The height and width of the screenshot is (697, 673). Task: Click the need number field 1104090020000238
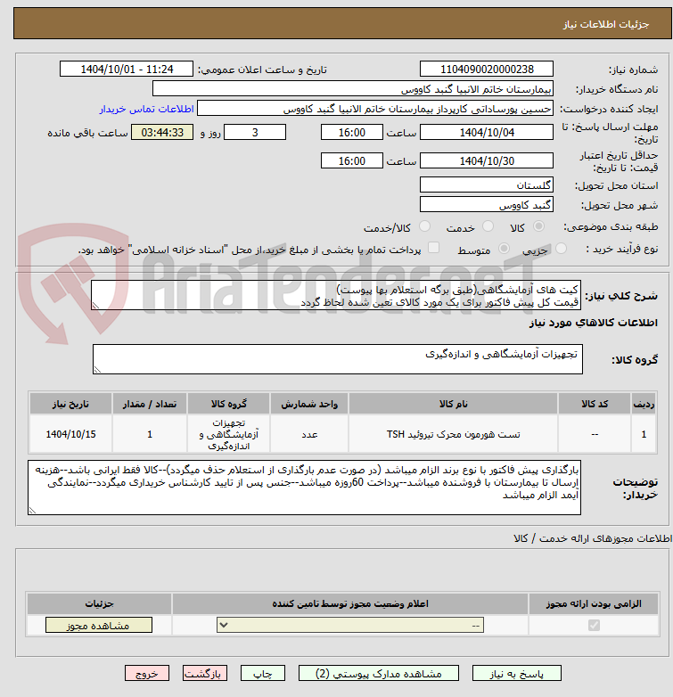coord(487,70)
